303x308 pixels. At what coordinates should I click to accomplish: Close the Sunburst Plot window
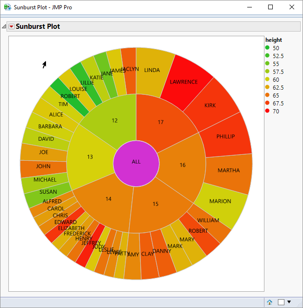click(292, 7)
